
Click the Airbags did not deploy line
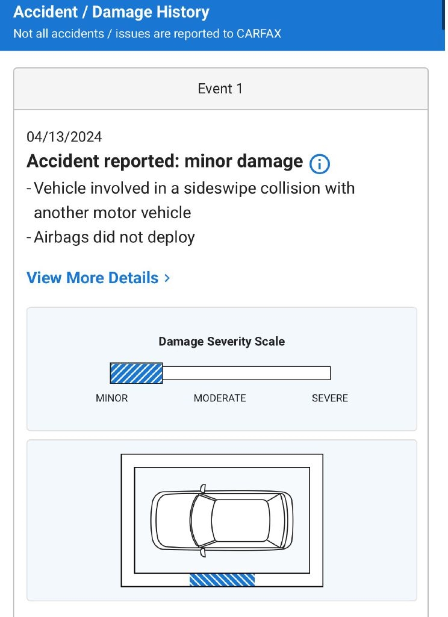114,237
